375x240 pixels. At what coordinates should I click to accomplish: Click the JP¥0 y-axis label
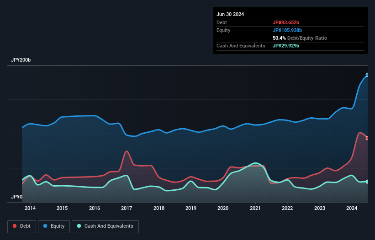pyautogui.click(x=16, y=197)
